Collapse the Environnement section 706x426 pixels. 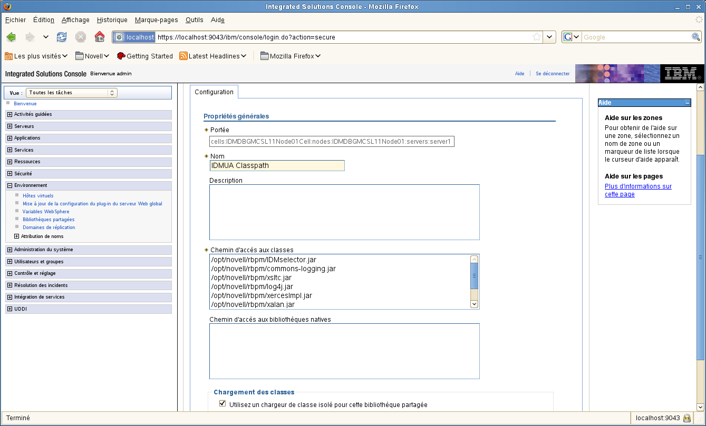click(10, 185)
